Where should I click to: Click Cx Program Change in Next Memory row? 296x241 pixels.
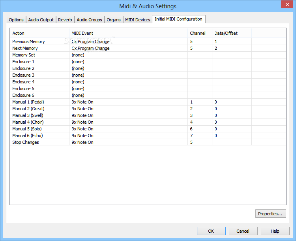[x=90, y=48]
